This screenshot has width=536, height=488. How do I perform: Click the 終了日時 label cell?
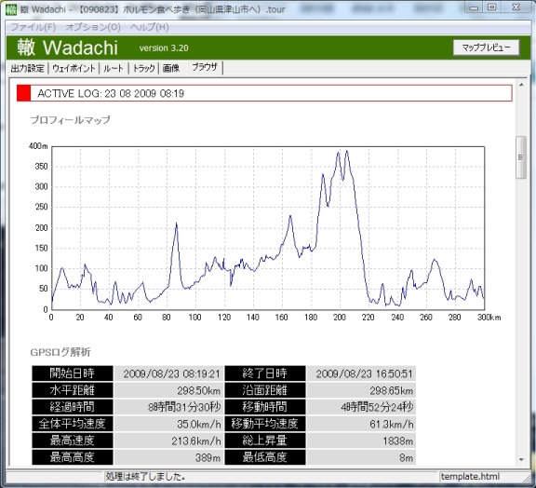[265, 373]
